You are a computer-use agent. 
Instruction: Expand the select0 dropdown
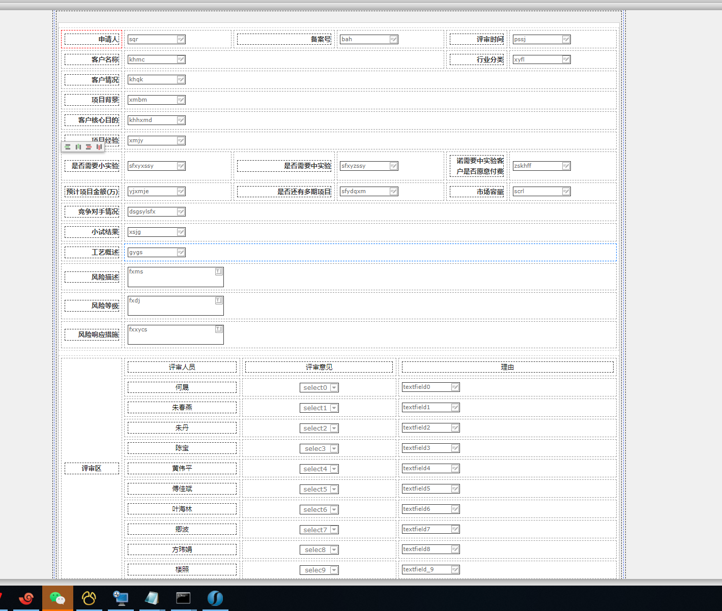[334, 387]
